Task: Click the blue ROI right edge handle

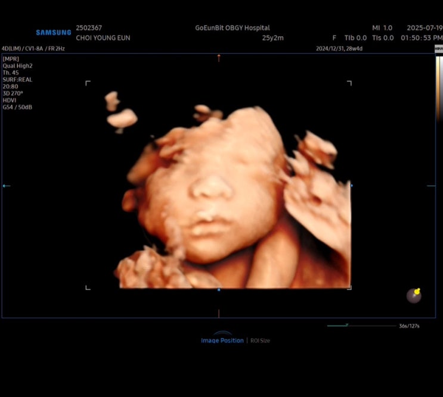Action: [x=351, y=186]
